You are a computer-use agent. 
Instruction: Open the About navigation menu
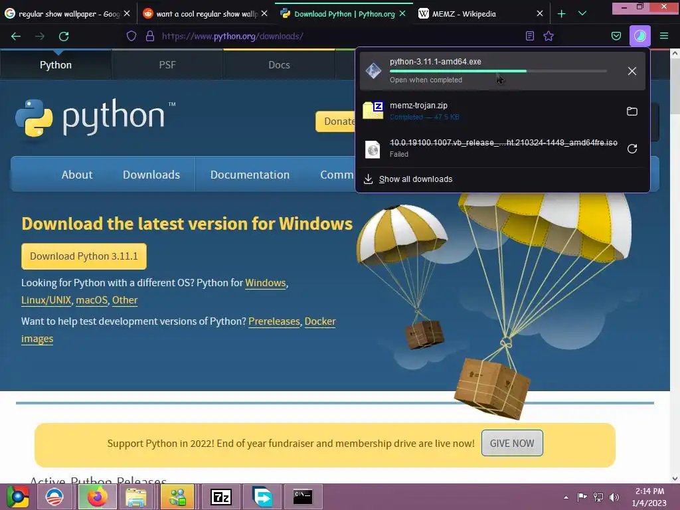point(77,175)
